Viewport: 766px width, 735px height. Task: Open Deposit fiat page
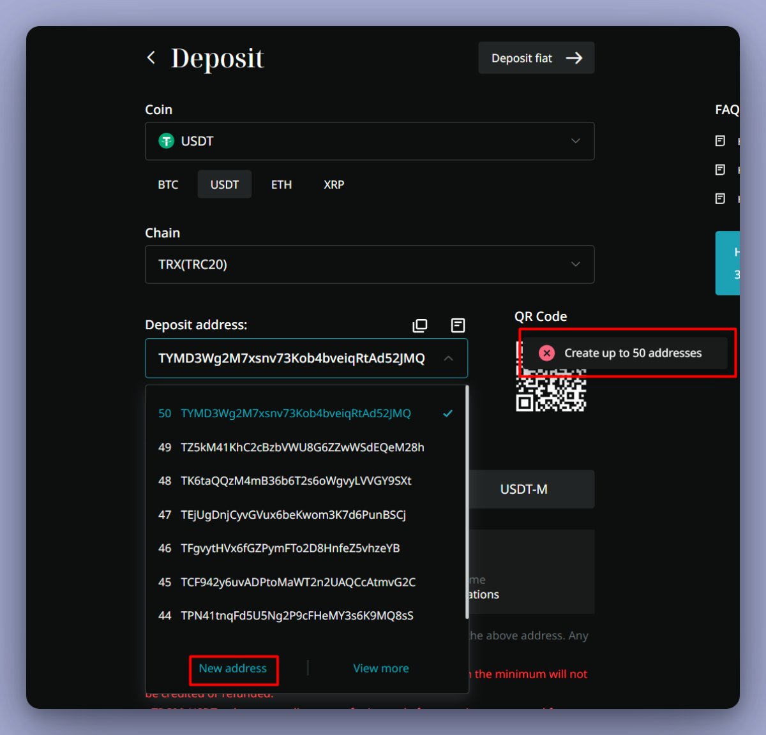pyautogui.click(x=536, y=58)
